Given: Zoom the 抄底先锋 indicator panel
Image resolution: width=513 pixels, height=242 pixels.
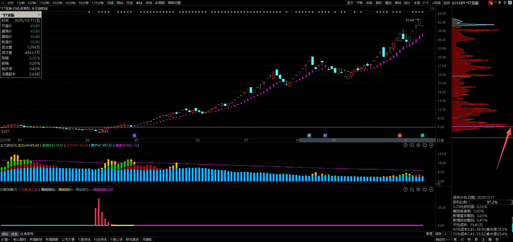Looking at the screenshot, I should point(412,189).
